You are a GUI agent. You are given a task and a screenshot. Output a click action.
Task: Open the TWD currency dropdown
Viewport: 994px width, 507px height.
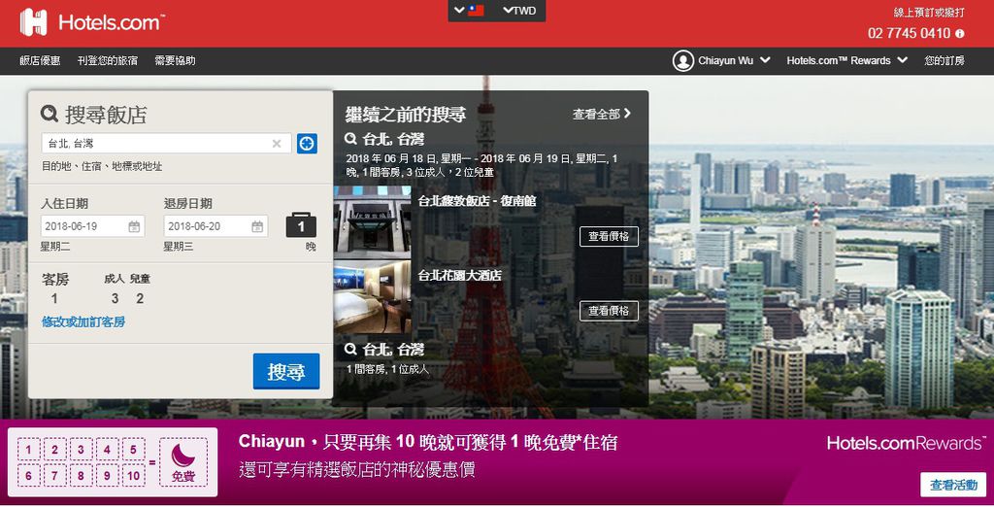click(x=520, y=10)
